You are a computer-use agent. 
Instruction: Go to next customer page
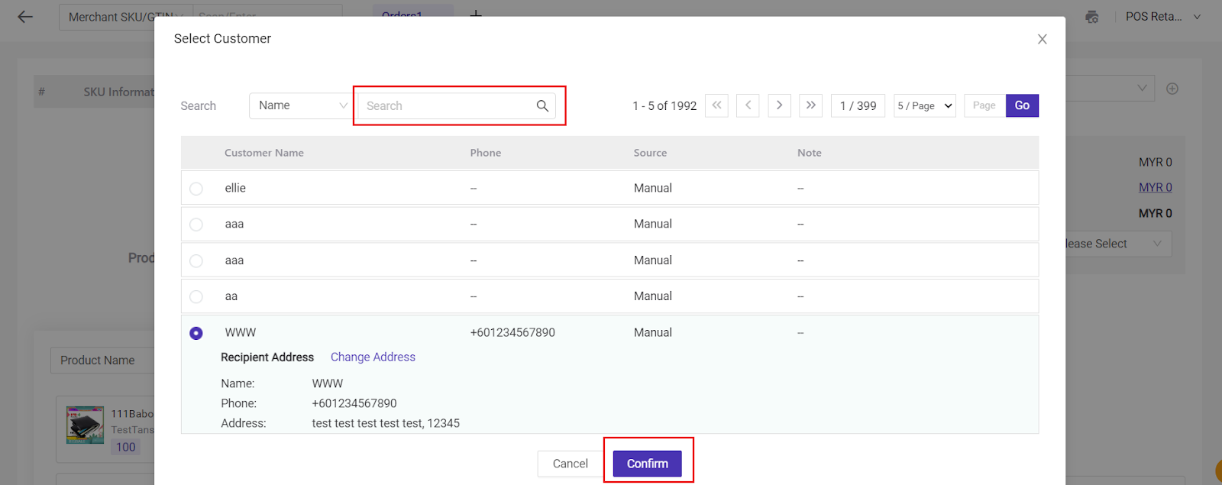click(x=779, y=105)
